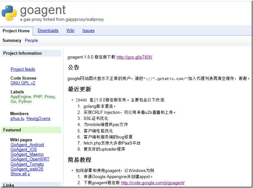Select the Project Home tab

coord(16,31)
